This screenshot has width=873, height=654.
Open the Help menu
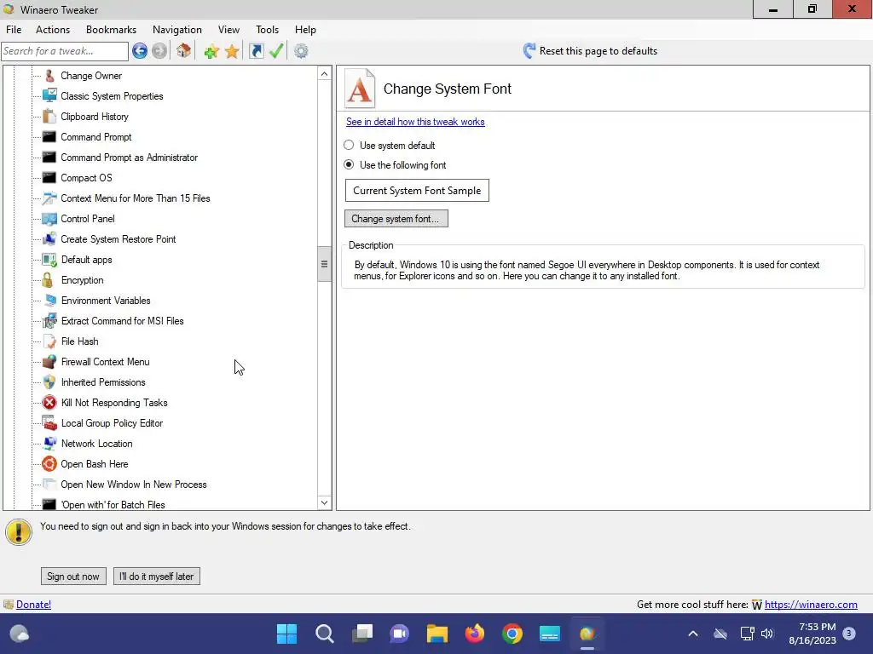coord(305,30)
